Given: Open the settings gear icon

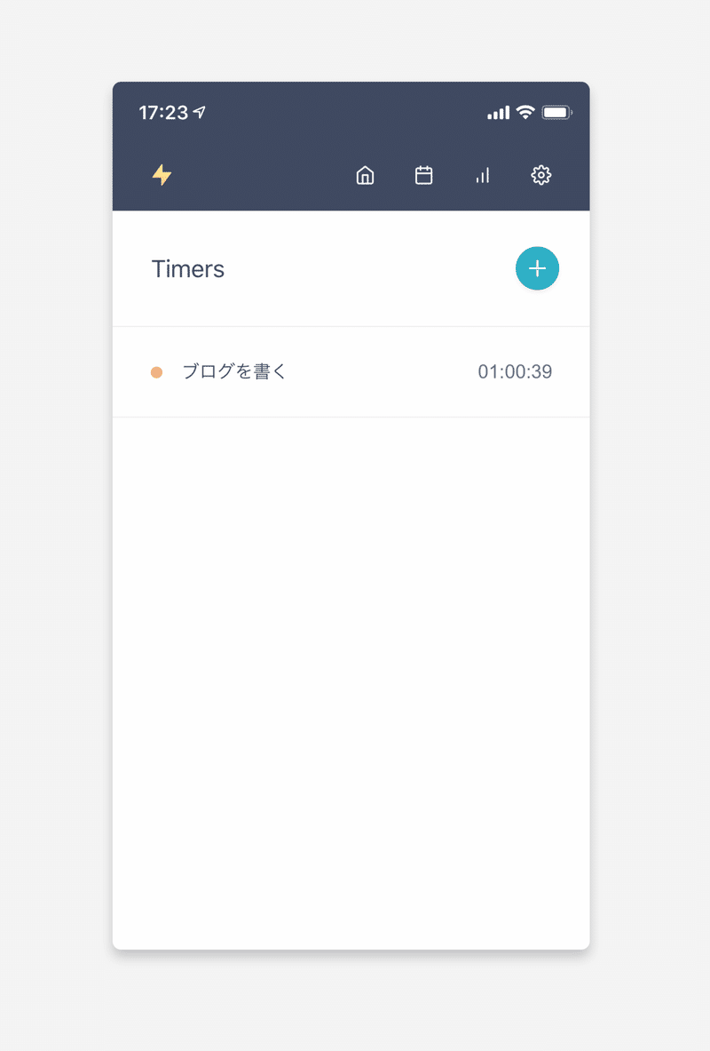Looking at the screenshot, I should [541, 176].
